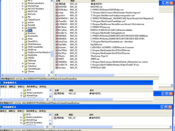Viewport: 175px width, 131px height.
Task: Click the RunOnce folder icon
Action: (x=26, y=33)
